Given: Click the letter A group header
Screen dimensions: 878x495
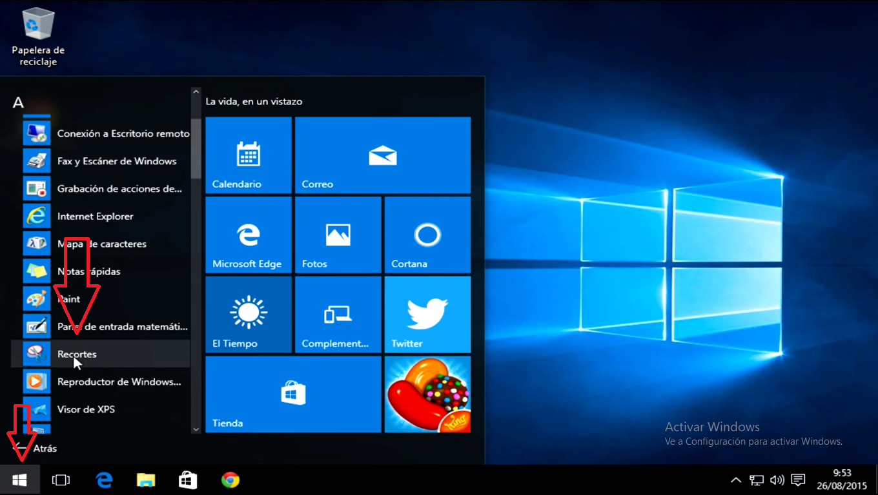Looking at the screenshot, I should coord(18,102).
